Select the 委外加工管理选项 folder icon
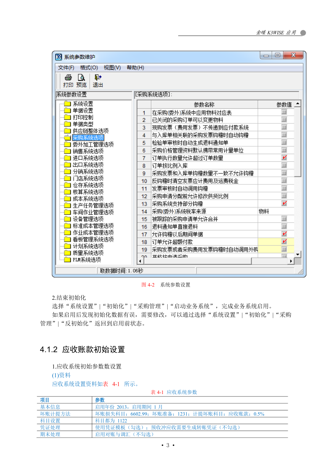This screenshot has width=336, height=475. [x=67, y=144]
